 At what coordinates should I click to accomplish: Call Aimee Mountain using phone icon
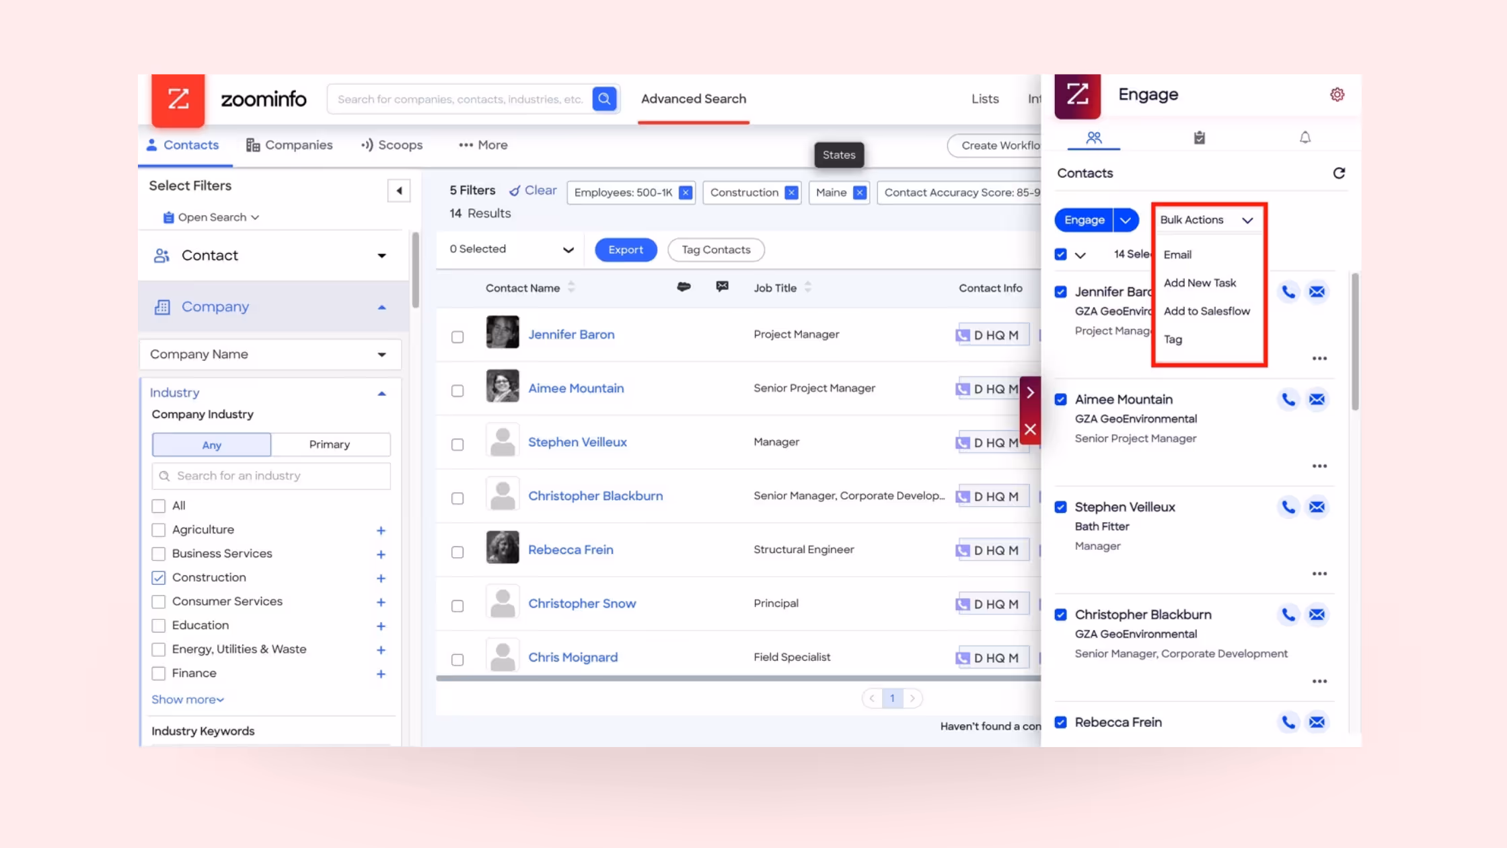pyautogui.click(x=1288, y=400)
